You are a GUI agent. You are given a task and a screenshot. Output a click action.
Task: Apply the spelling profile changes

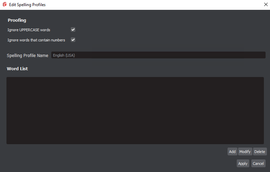(243, 164)
